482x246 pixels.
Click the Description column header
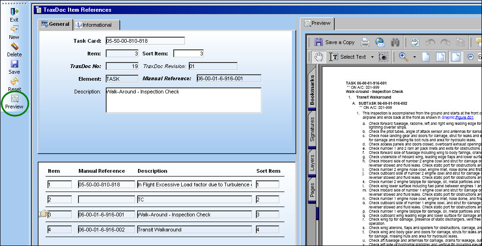point(153,171)
